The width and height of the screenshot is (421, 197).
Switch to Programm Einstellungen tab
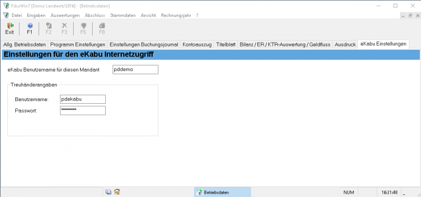(x=77, y=45)
